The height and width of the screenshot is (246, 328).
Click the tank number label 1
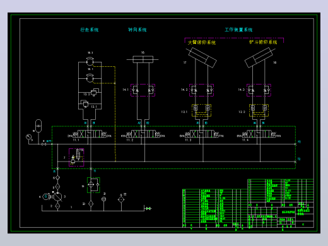click(x=71, y=207)
